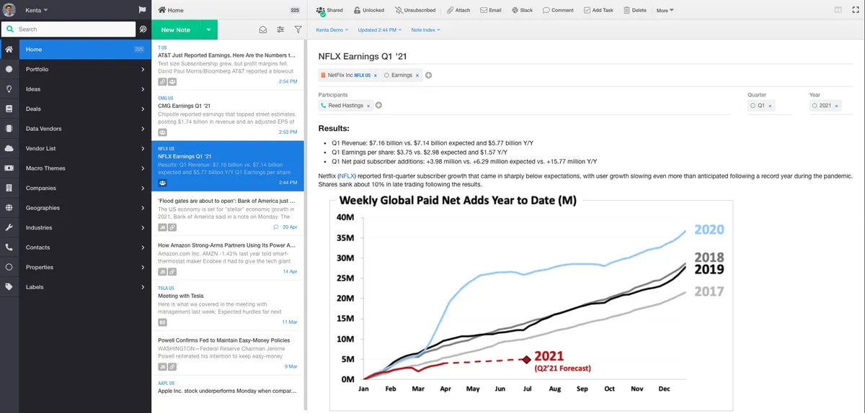Toggle the Unlocked lock state

[x=368, y=10]
